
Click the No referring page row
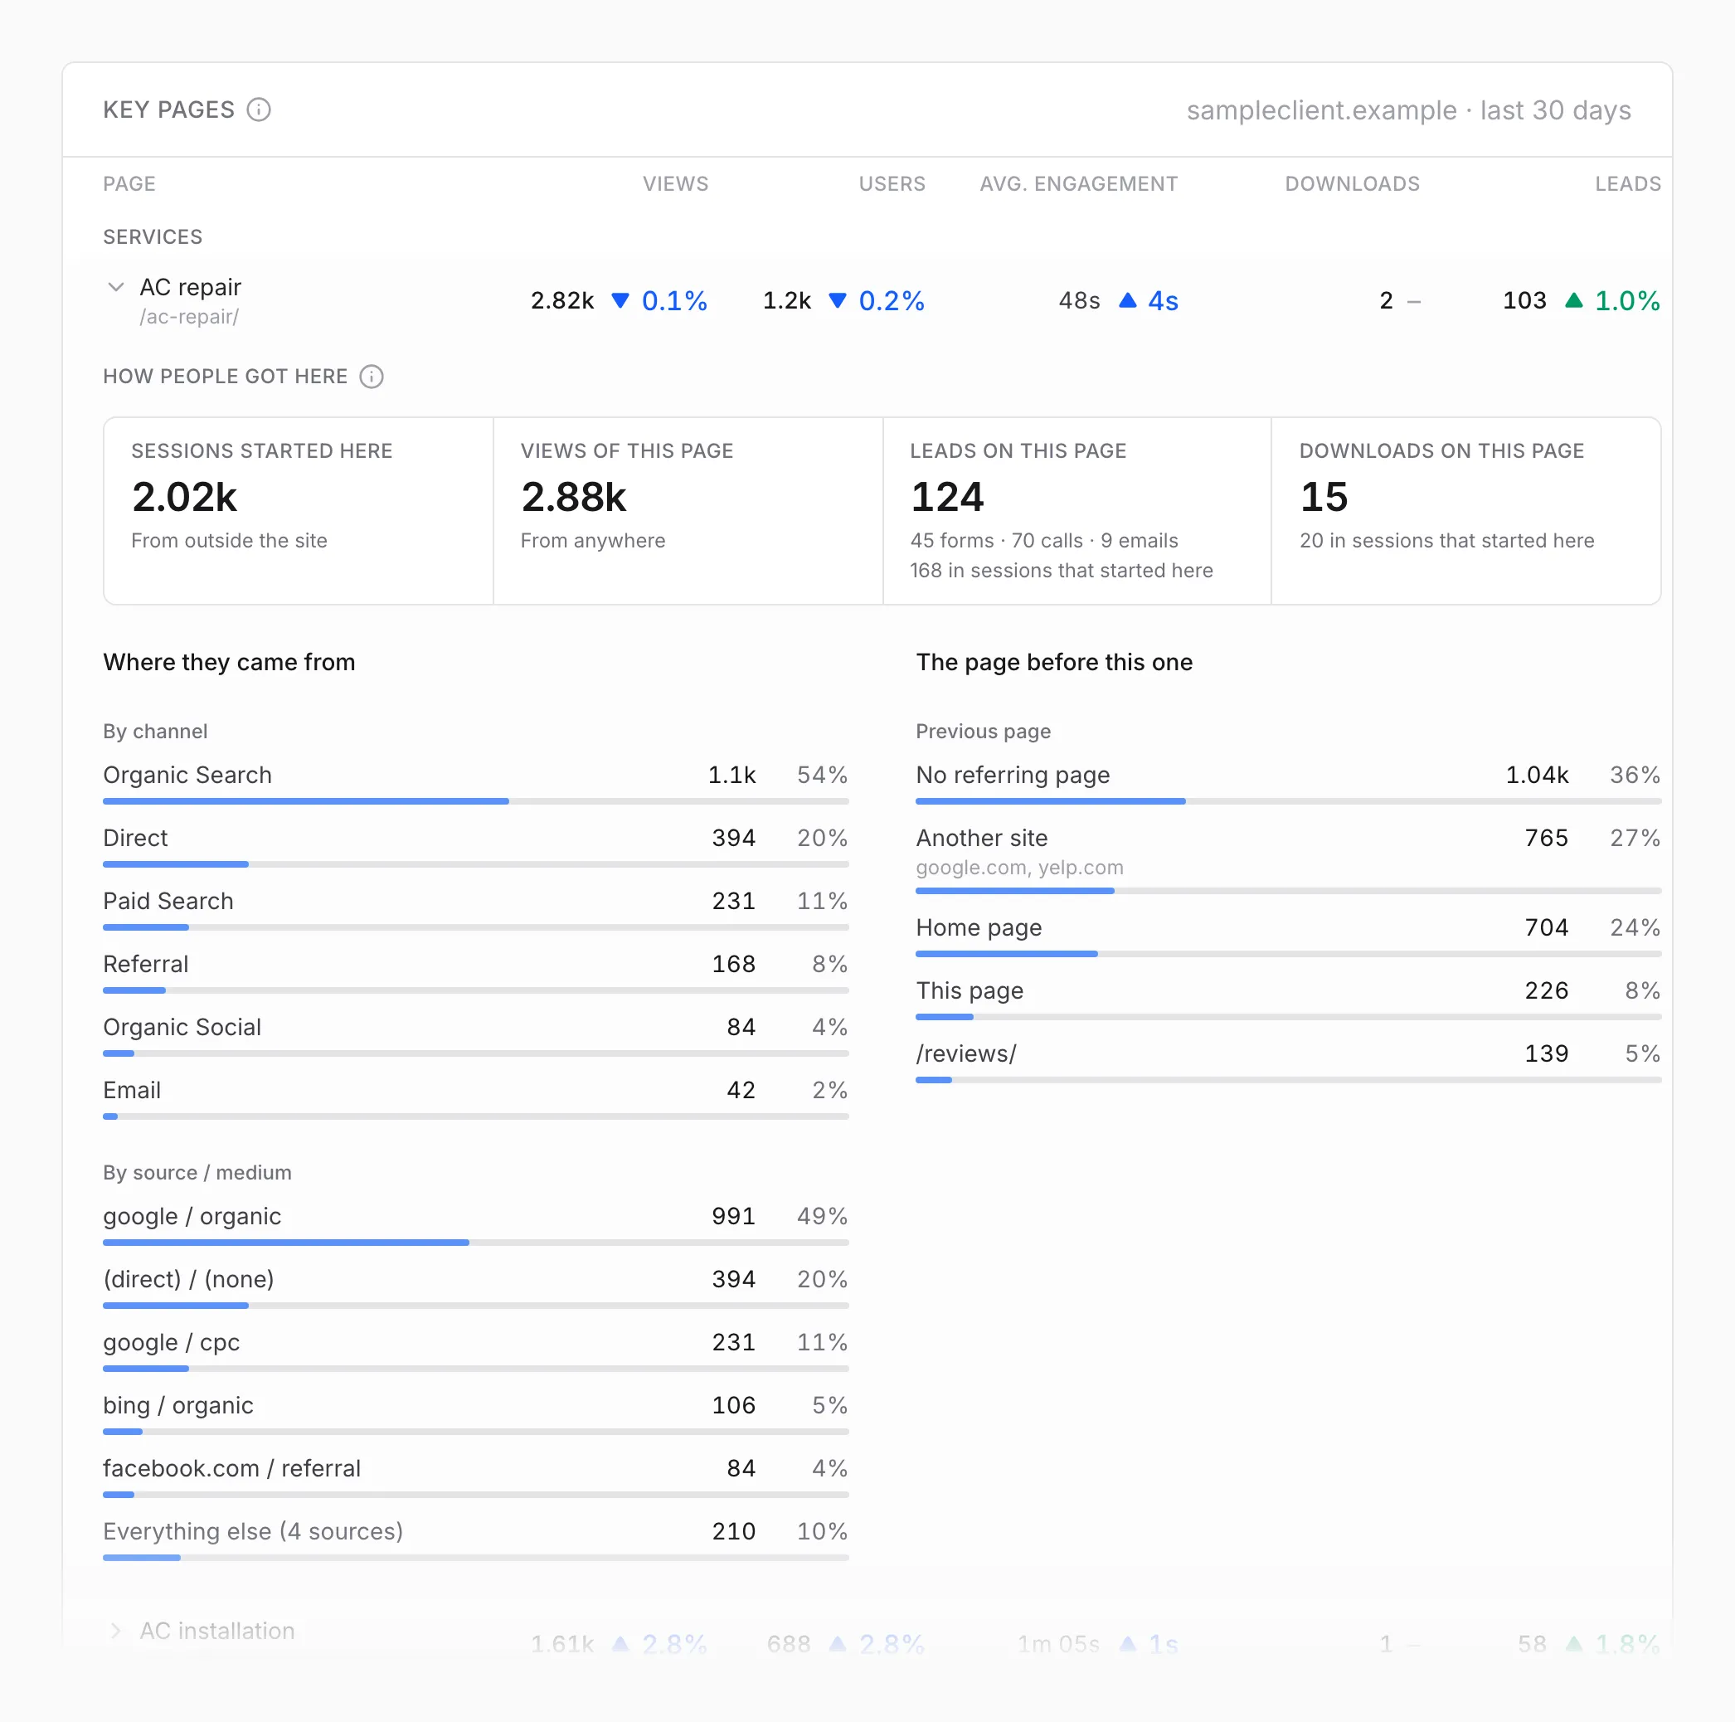coord(1289,781)
